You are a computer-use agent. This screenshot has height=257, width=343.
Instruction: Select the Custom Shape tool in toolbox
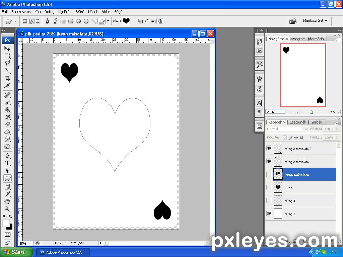coord(7,178)
